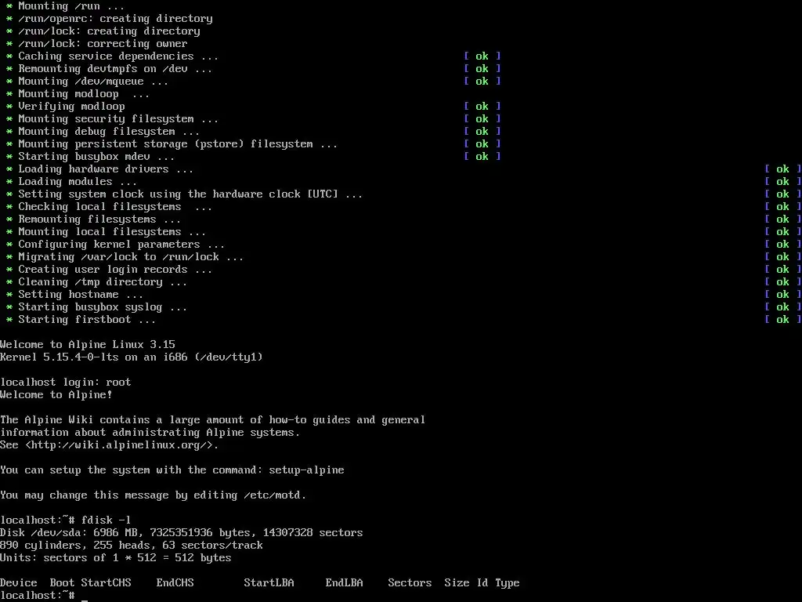Click the 'Loading hardware drivers ...' line
The height and width of the screenshot is (602, 802).
(x=99, y=169)
